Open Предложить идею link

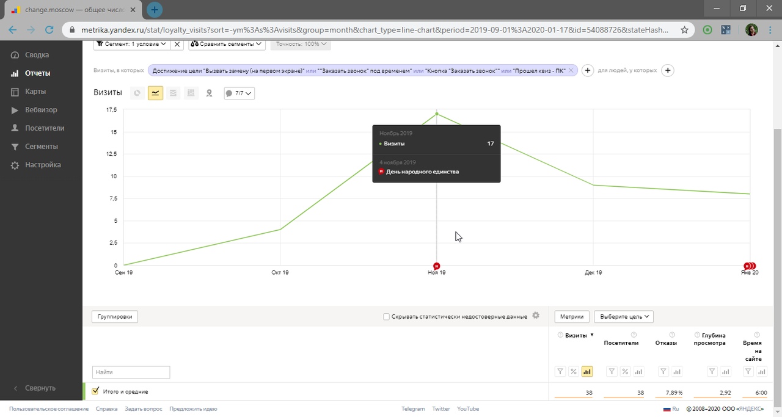click(193, 409)
